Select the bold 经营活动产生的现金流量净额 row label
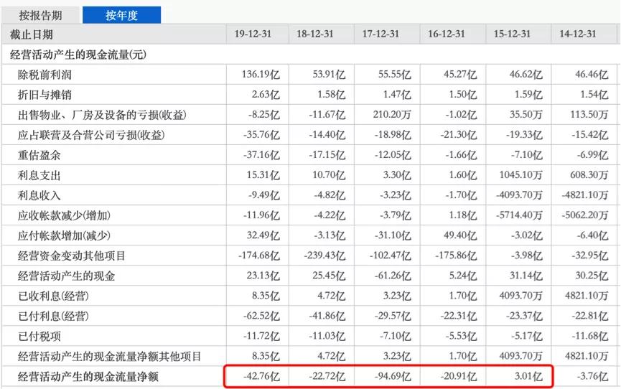621x389 pixels. tap(88, 377)
